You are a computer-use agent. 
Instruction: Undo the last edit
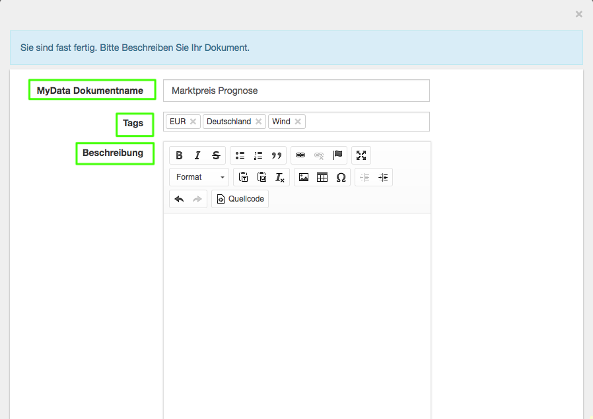pos(179,199)
